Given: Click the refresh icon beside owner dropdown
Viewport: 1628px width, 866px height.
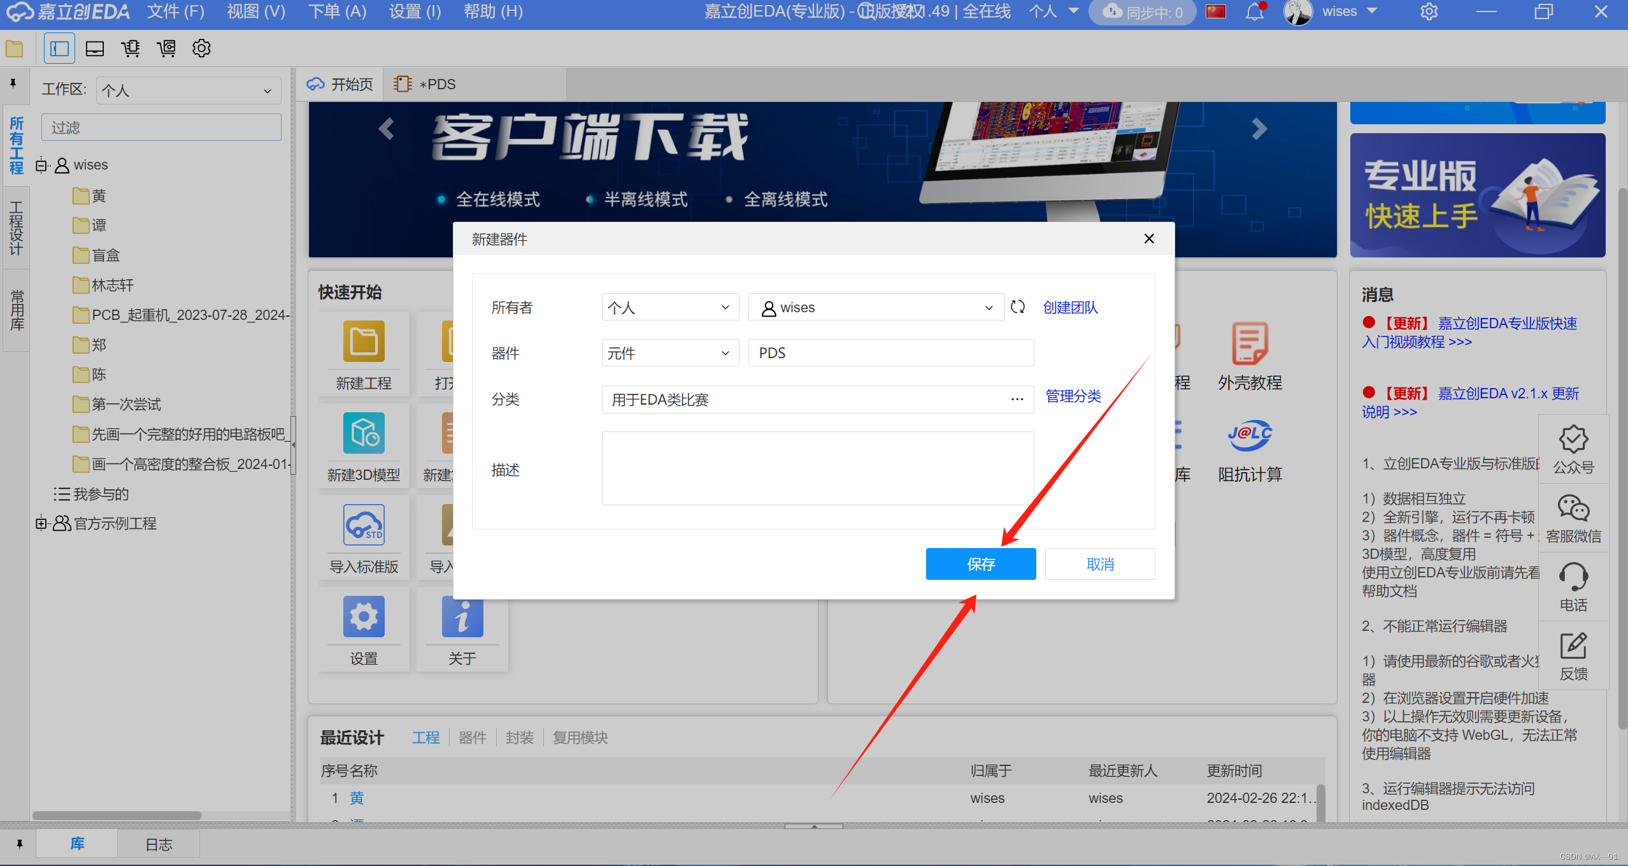Looking at the screenshot, I should (1018, 307).
